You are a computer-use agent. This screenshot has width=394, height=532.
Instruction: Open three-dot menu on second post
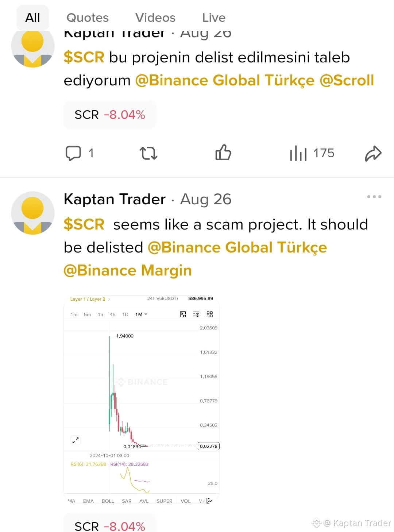(x=374, y=197)
